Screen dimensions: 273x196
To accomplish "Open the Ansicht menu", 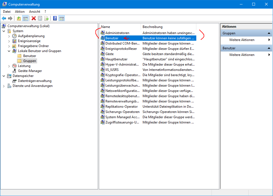I will [x=35, y=11].
